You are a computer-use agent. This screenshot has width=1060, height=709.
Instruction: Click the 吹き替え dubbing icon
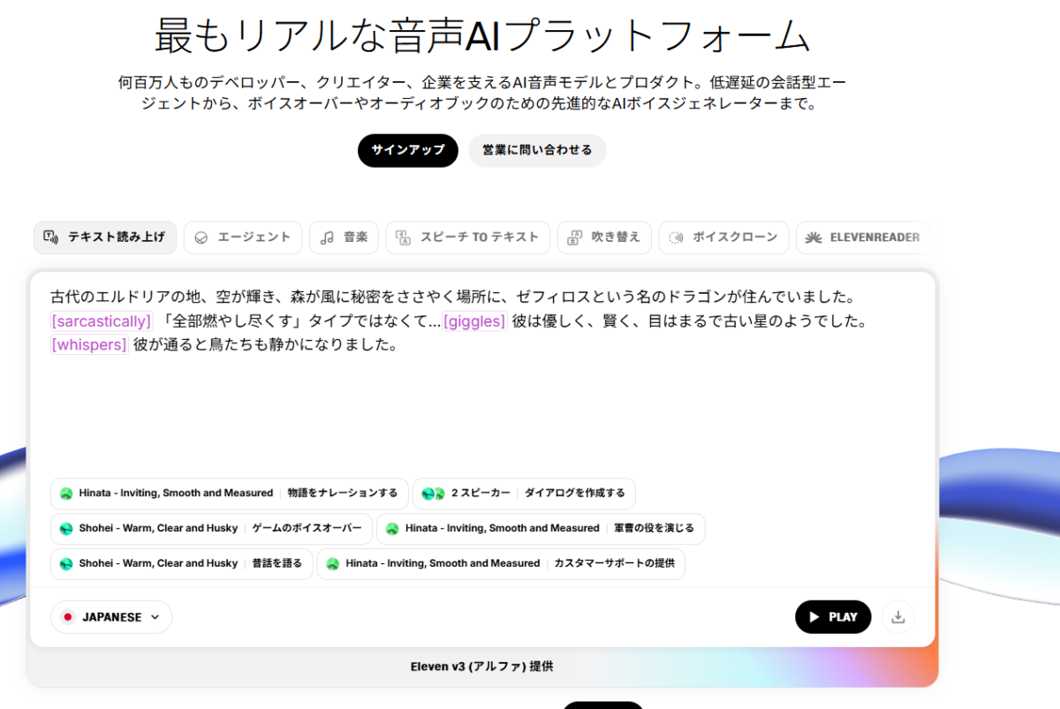(575, 237)
